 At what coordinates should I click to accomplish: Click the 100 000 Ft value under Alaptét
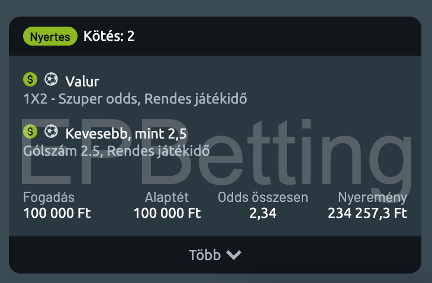167,213
